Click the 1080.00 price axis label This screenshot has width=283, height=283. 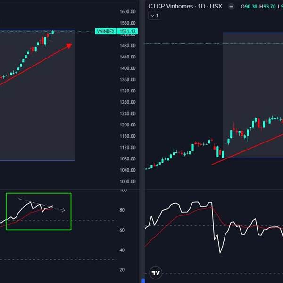point(128,159)
